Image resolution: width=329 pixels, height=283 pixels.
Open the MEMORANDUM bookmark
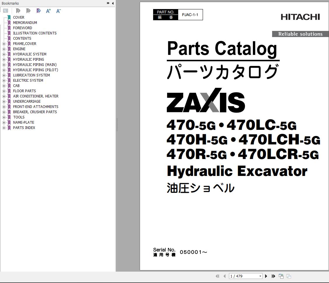[x=25, y=23]
